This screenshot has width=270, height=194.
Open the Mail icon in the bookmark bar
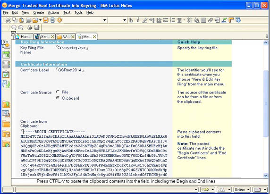tap(6, 45)
